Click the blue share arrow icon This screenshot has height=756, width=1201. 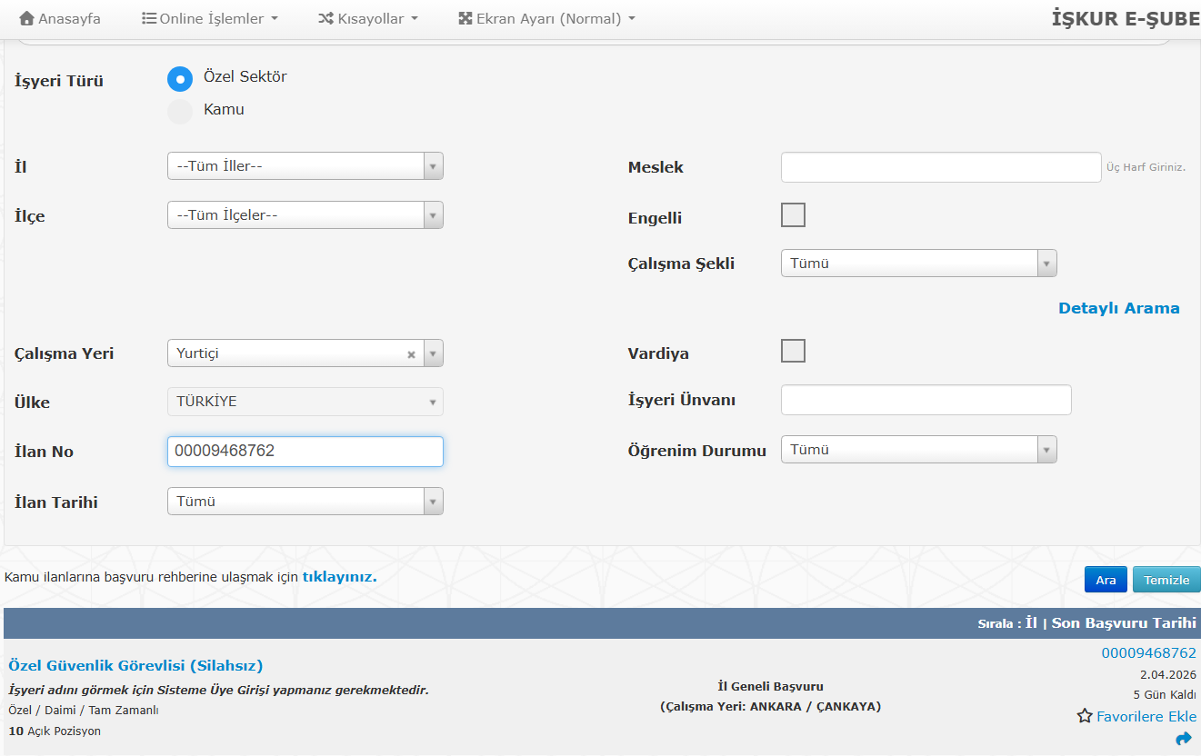[1184, 739]
